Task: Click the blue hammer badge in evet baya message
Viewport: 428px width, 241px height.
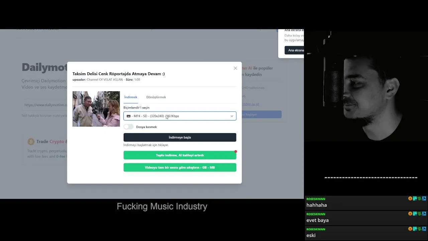Action: click(424, 214)
